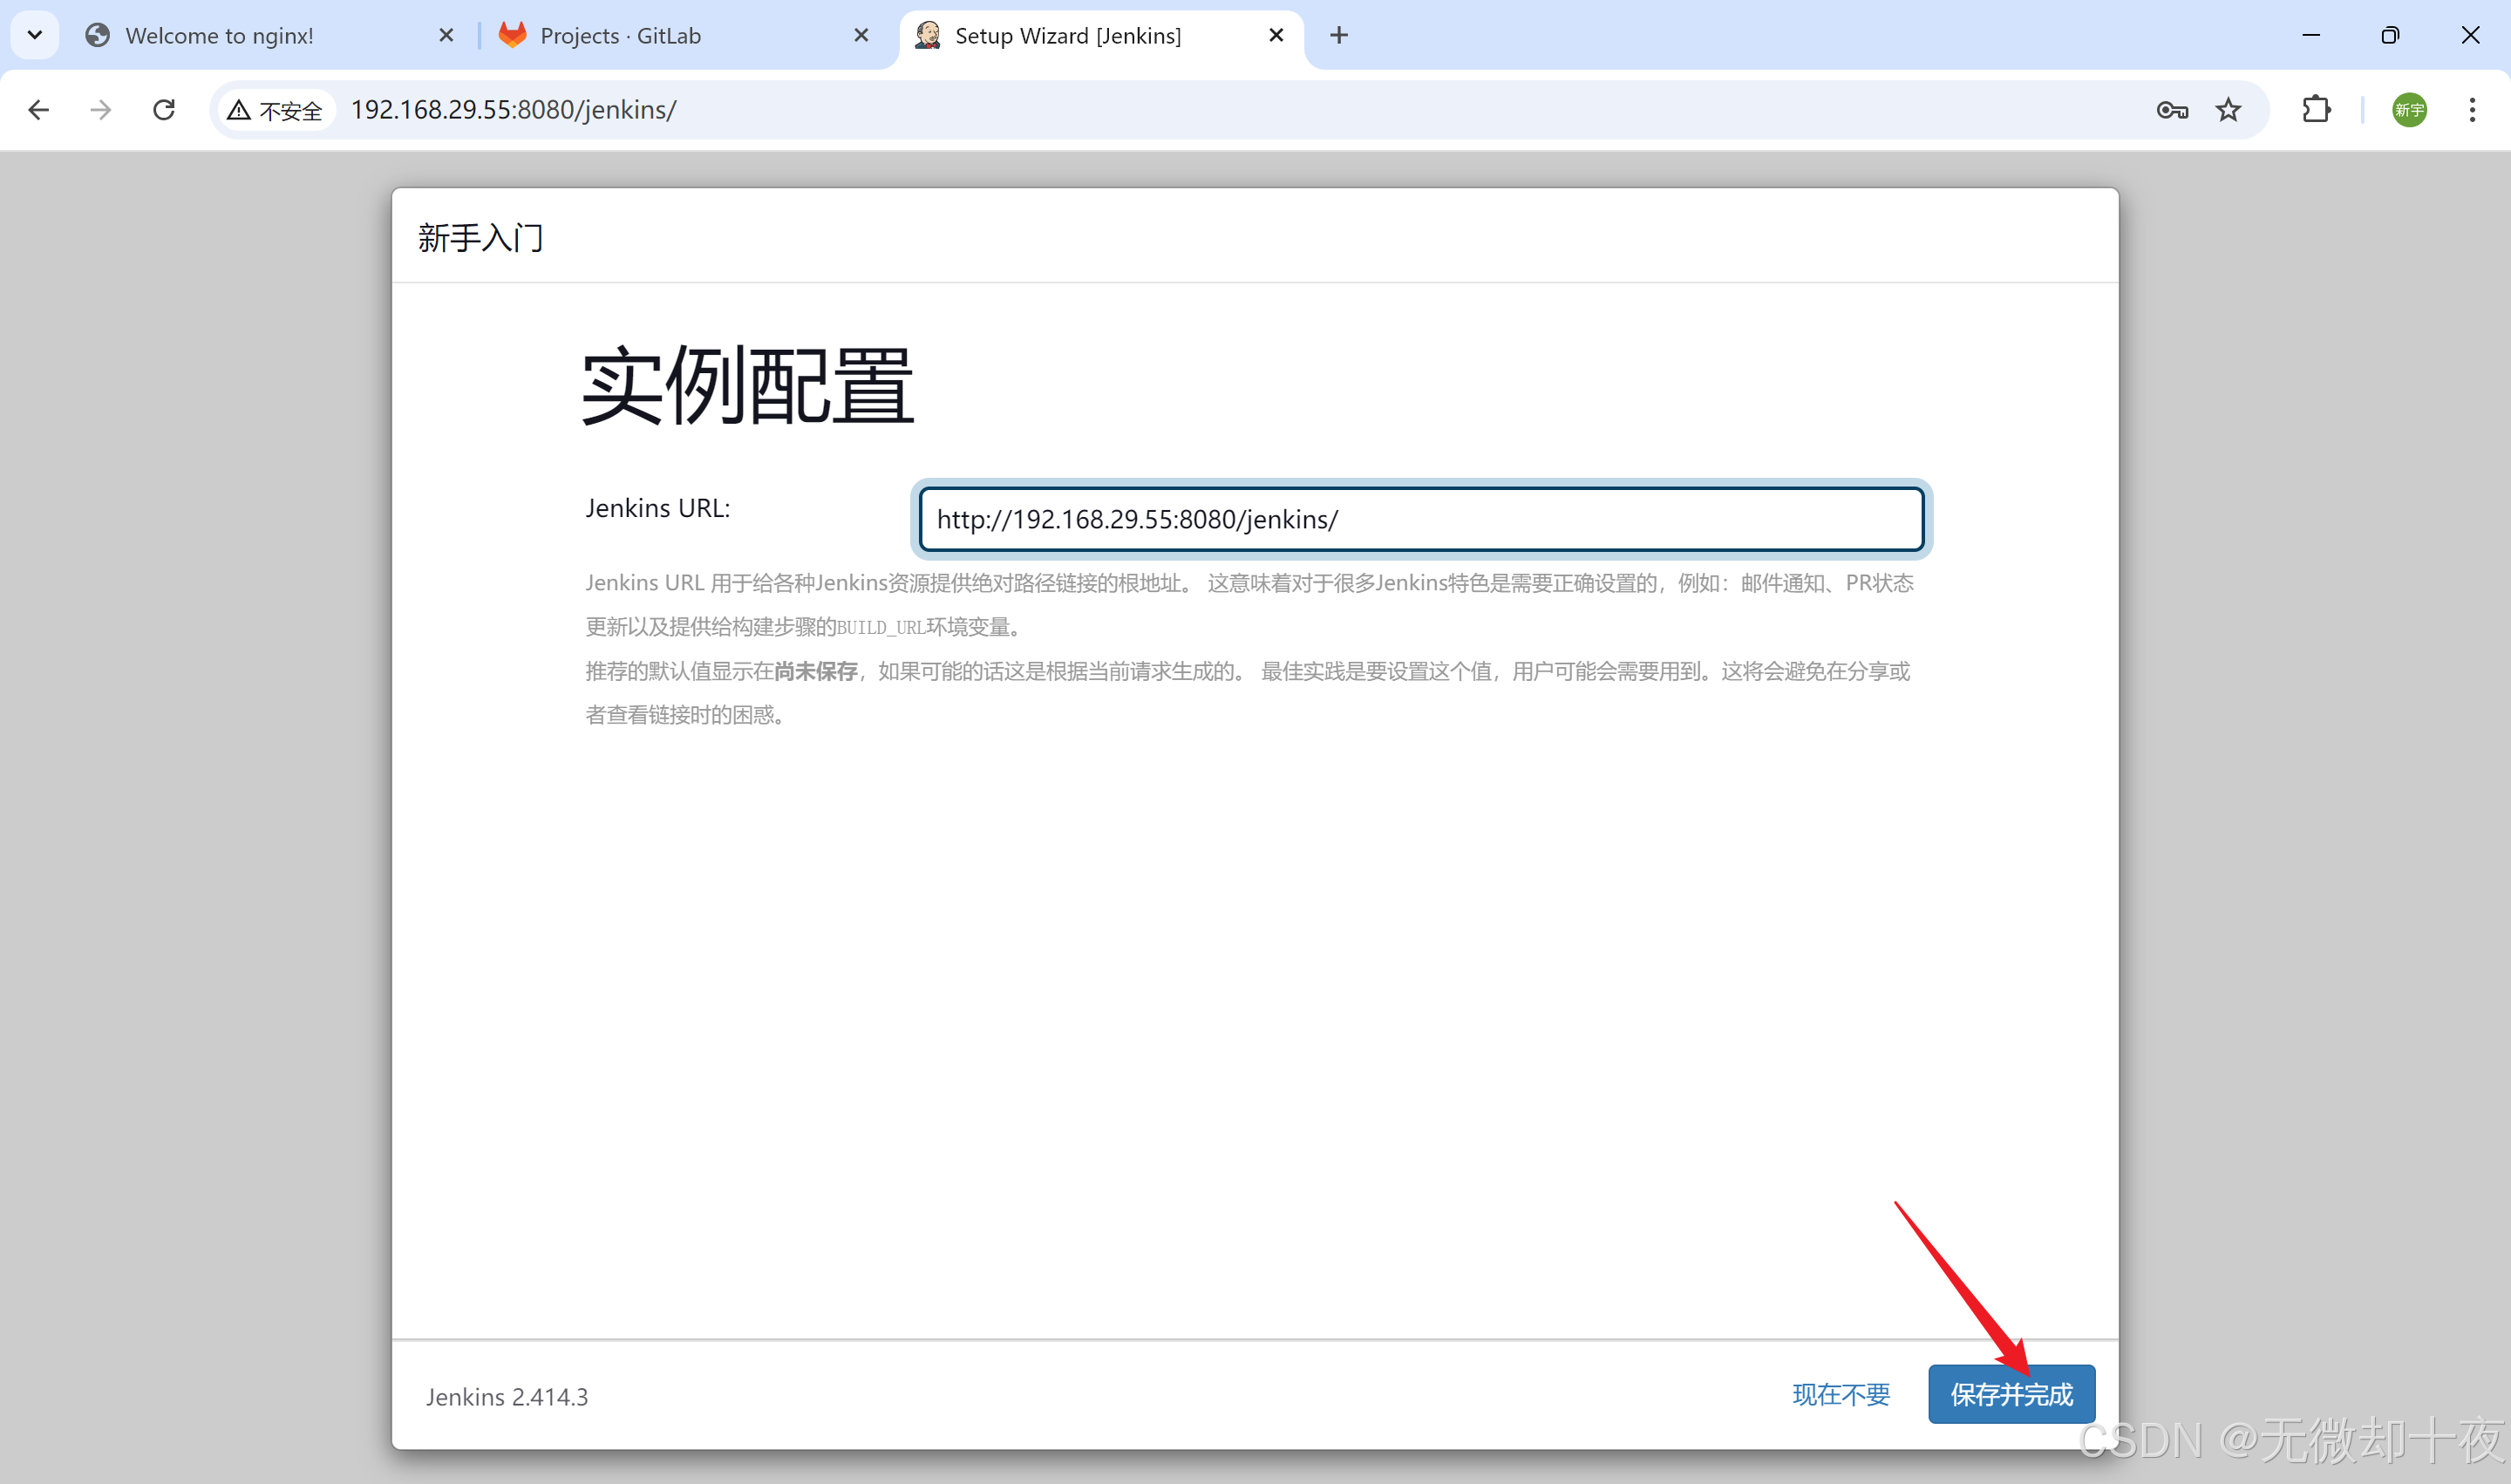
Task: Open the Chrome three-dot menu
Action: [x=2472, y=110]
